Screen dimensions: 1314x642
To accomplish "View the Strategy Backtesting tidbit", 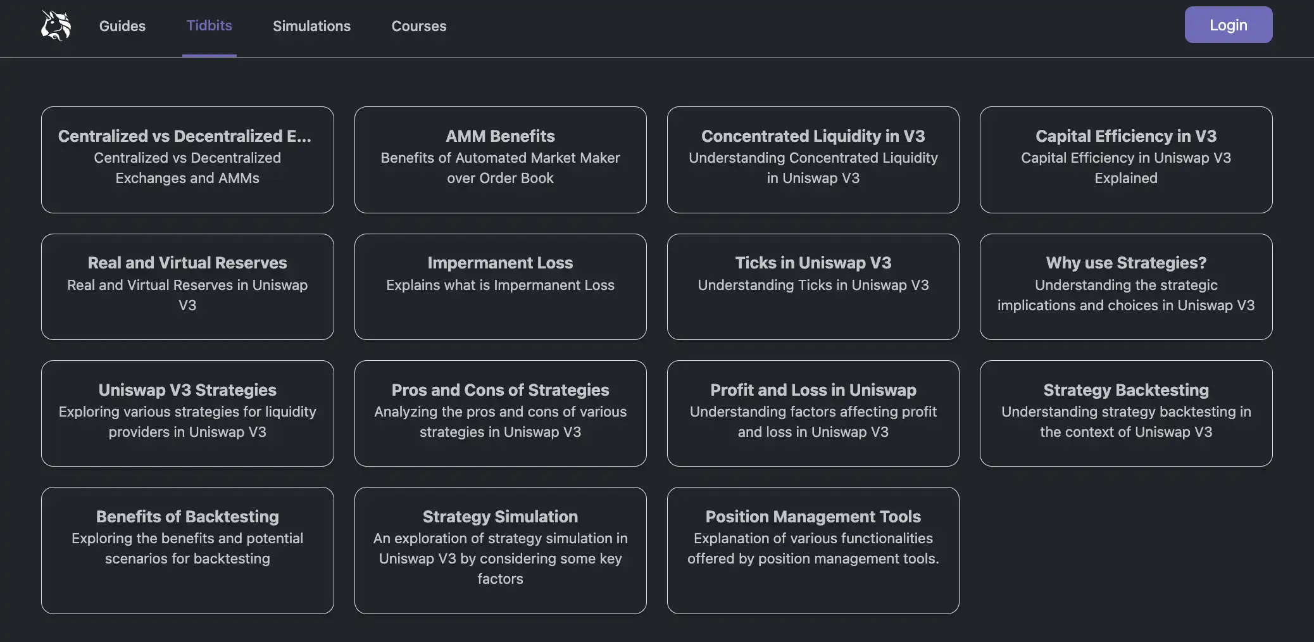I will [x=1125, y=413].
